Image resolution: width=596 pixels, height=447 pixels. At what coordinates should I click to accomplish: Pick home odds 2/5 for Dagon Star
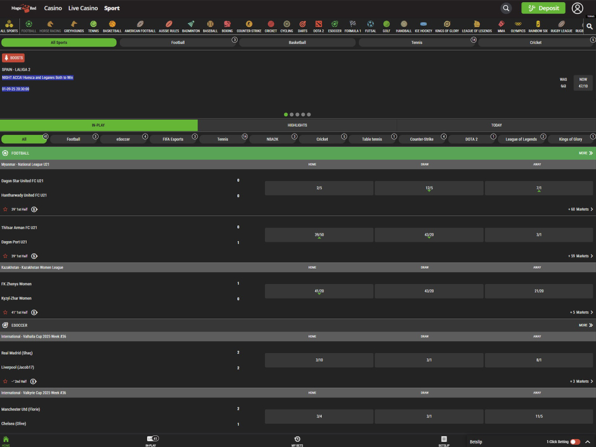coord(319,188)
